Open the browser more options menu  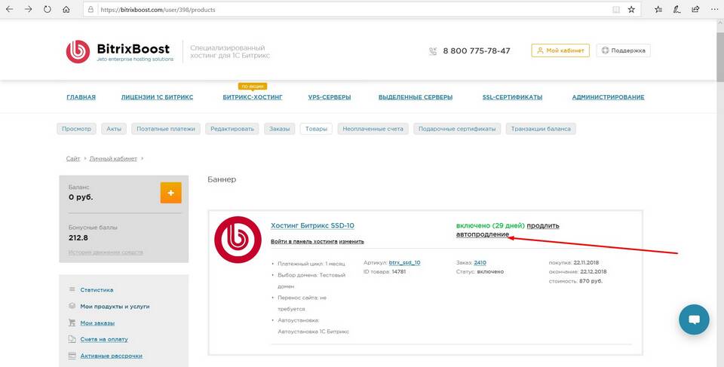pyautogui.click(x=714, y=9)
